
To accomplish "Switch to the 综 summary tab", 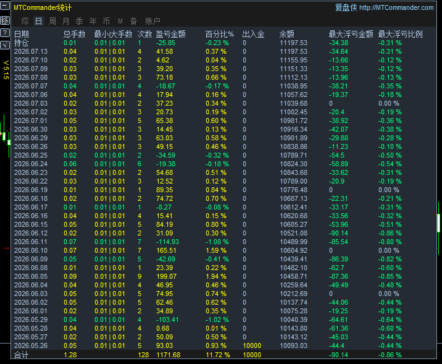I will click(25, 21).
